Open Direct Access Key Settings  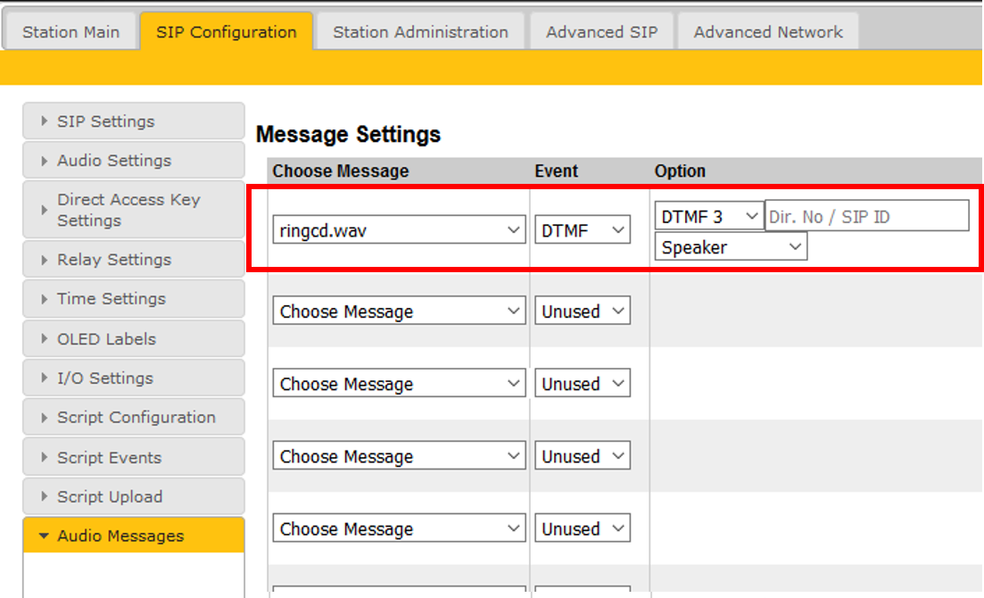[x=133, y=210]
